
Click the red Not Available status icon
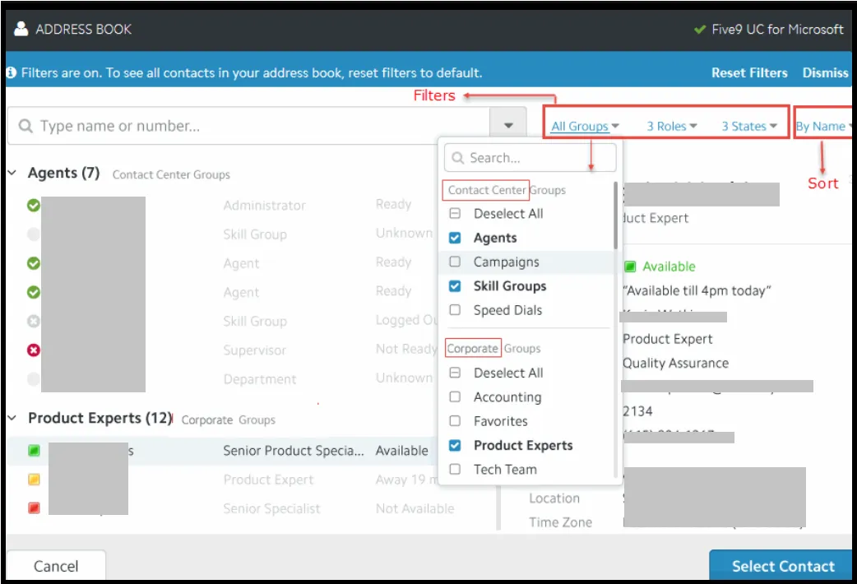[34, 508]
